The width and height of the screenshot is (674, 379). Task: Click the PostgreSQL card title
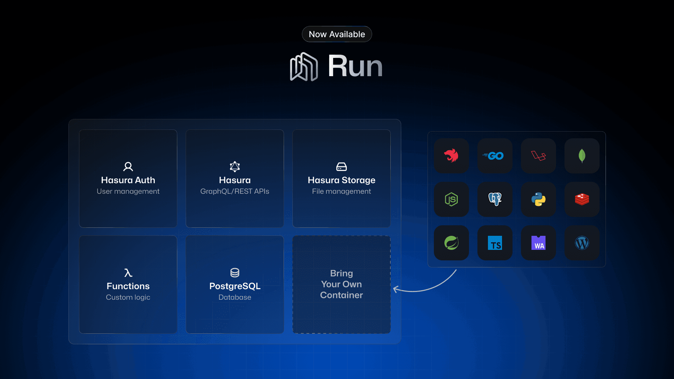point(235,286)
